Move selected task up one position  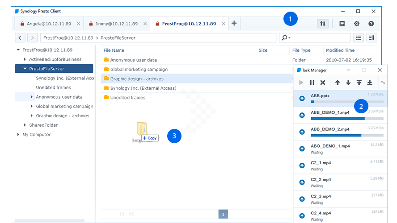[x=338, y=83]
